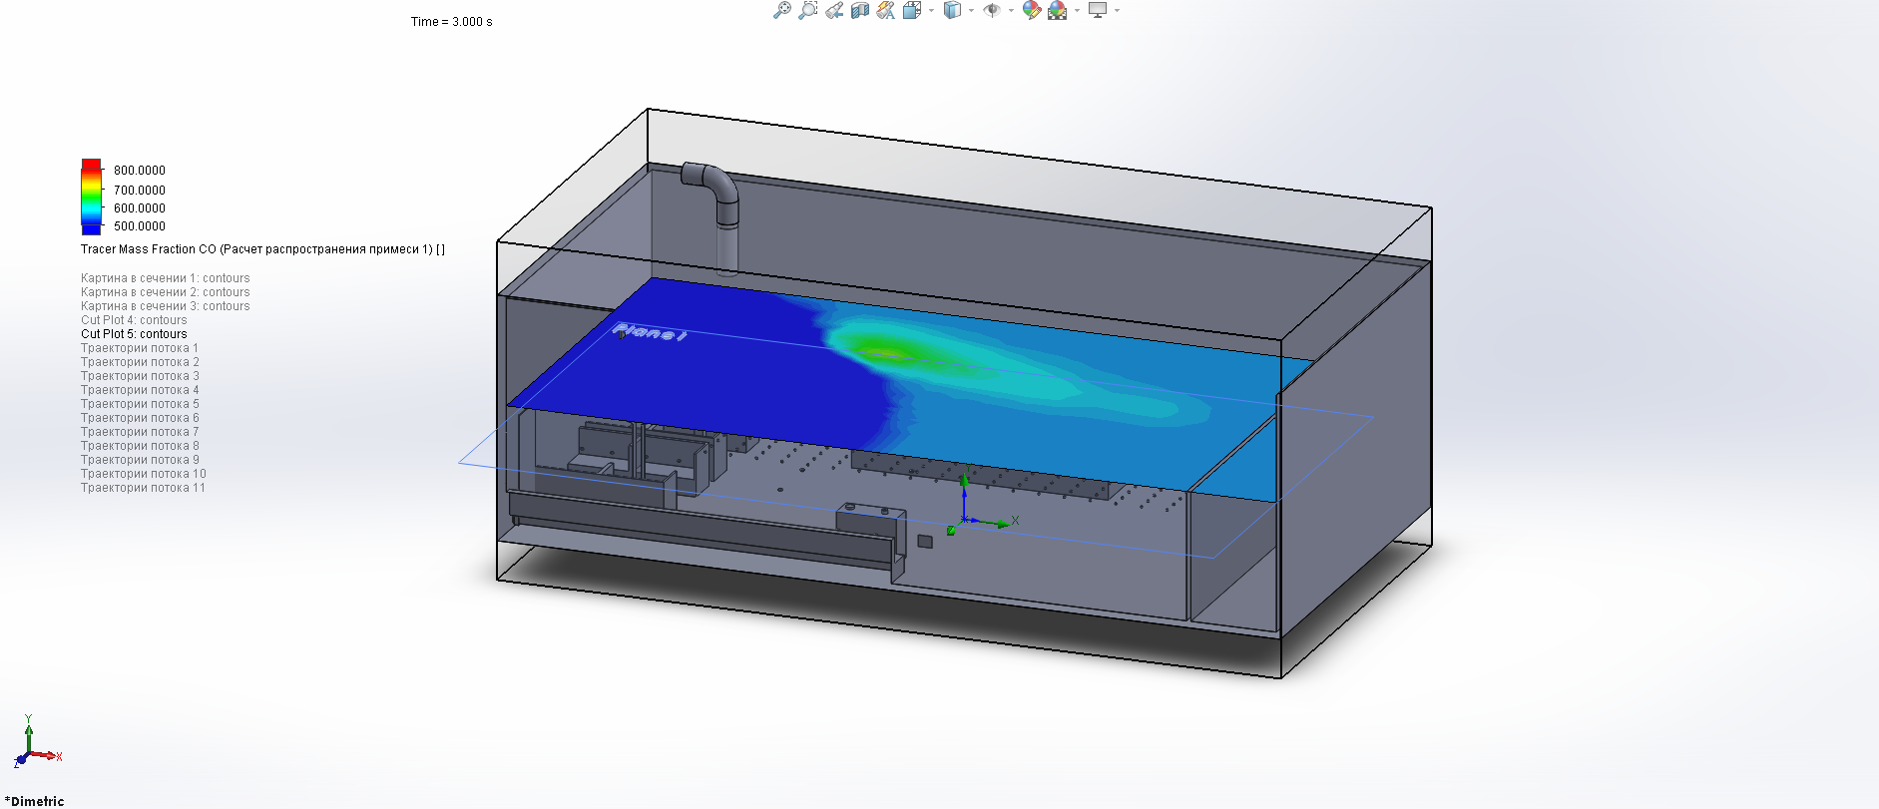Select 'Траектории потока 9' entry
This screenshot has height=809, width=1879.
(140, 460)
